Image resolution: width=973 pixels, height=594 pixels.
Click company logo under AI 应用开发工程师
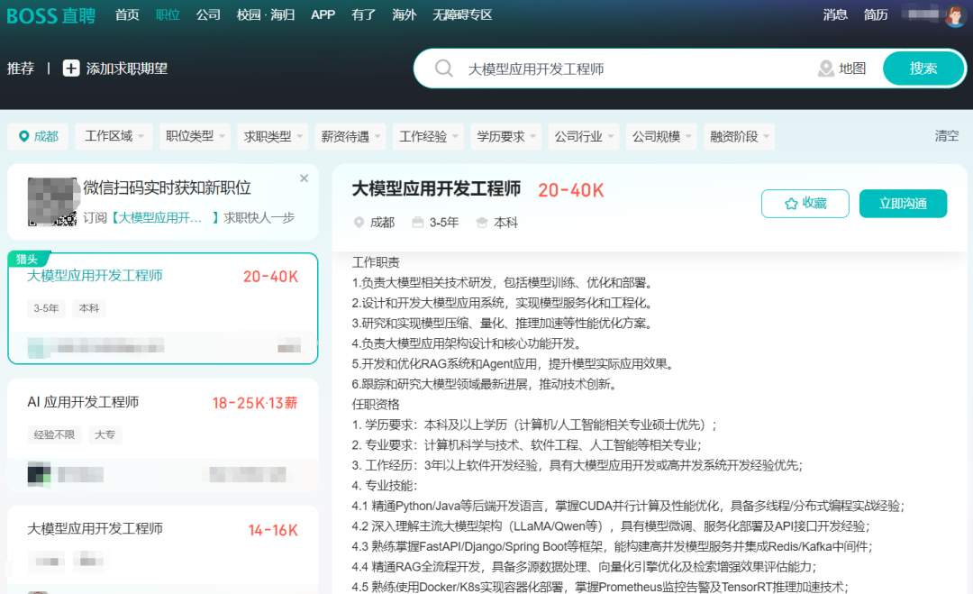[39, 474]
